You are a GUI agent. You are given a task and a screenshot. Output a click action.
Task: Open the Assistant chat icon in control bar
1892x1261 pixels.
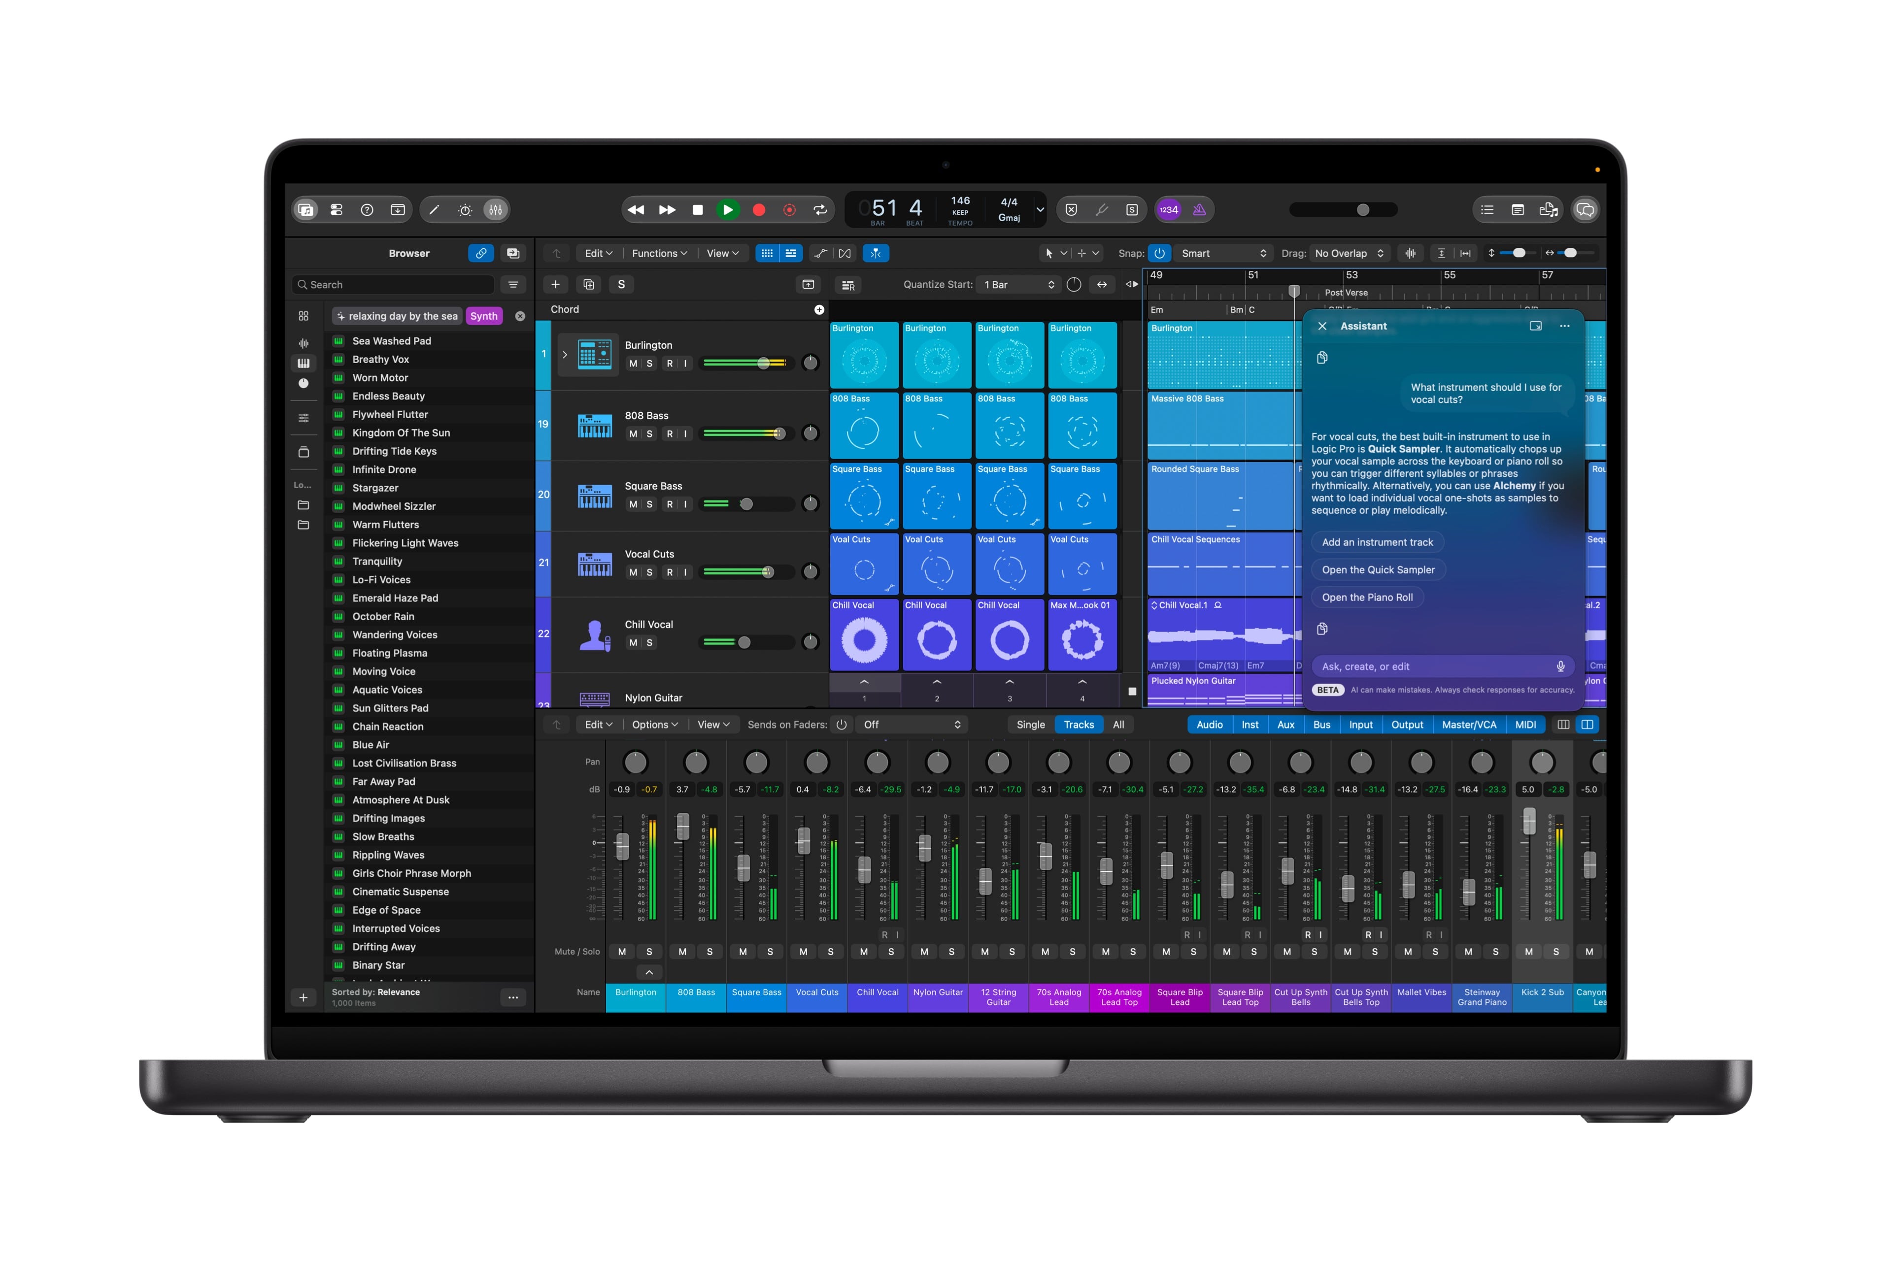1585,210
